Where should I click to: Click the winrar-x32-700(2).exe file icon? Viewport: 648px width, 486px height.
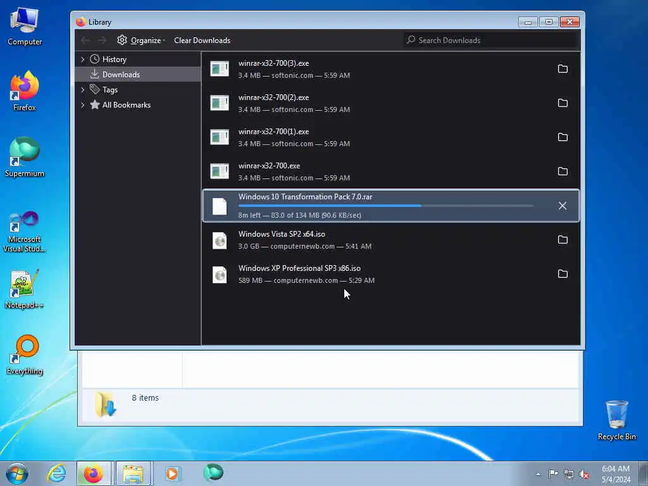pos(220,103)
